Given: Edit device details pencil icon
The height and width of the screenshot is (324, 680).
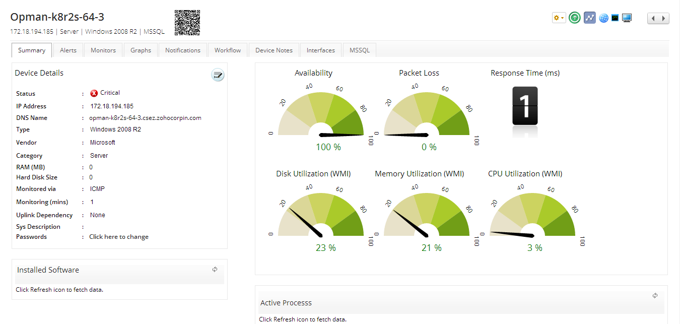Looking at the screenshot, I should (x=218, y=76).
